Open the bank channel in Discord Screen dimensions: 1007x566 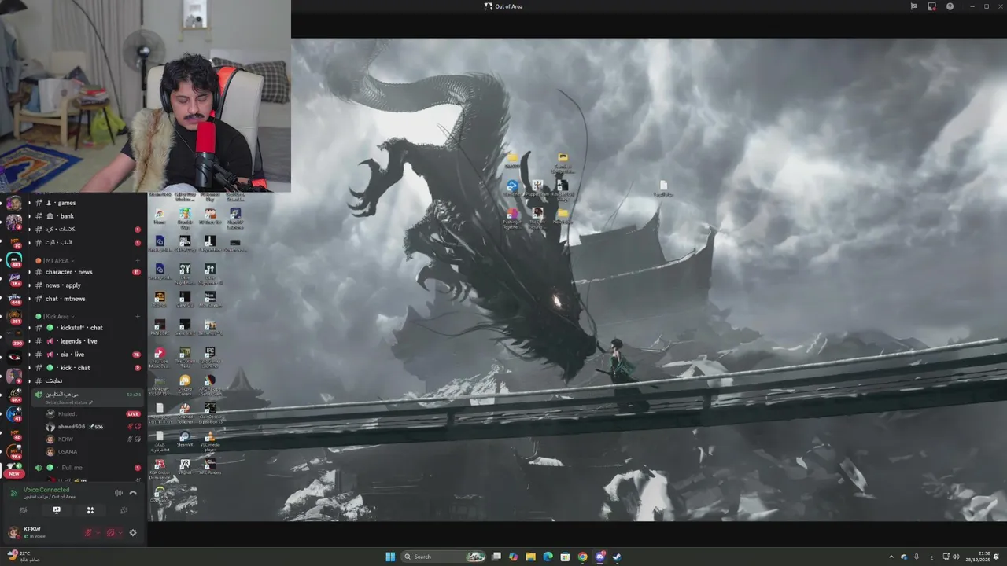(x=87, y=216)
